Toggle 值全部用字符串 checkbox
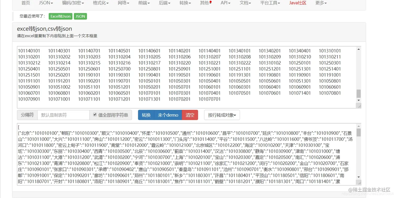 point(95,115)
